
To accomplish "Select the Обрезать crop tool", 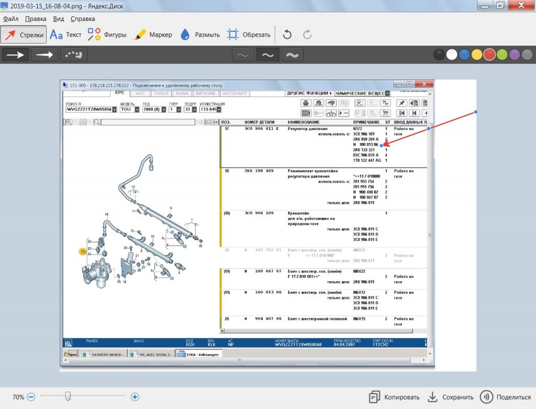I will [249, 35].
